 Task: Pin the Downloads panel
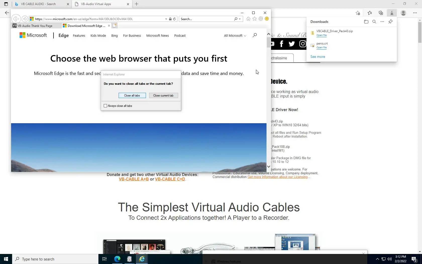click(x=390, y=22)
